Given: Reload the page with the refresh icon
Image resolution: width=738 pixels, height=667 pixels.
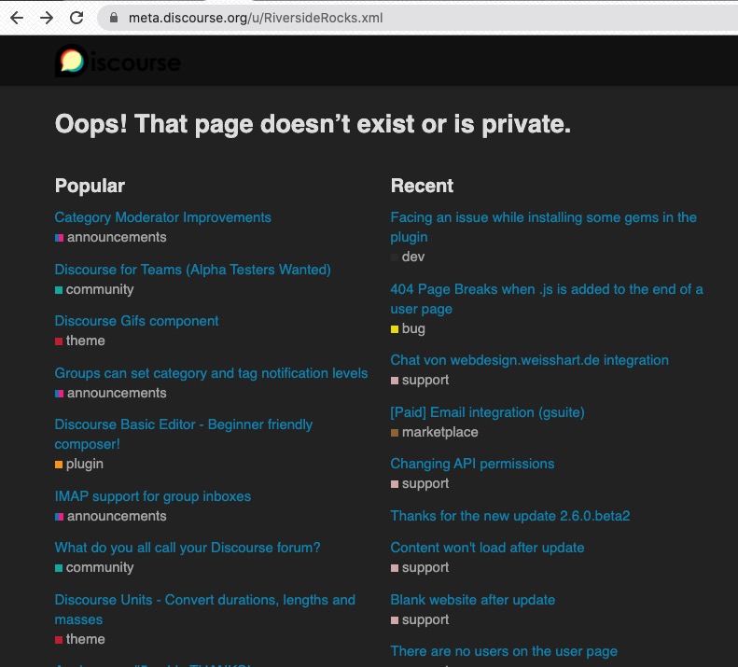Looking at the screenshot, I should point(77,18).
